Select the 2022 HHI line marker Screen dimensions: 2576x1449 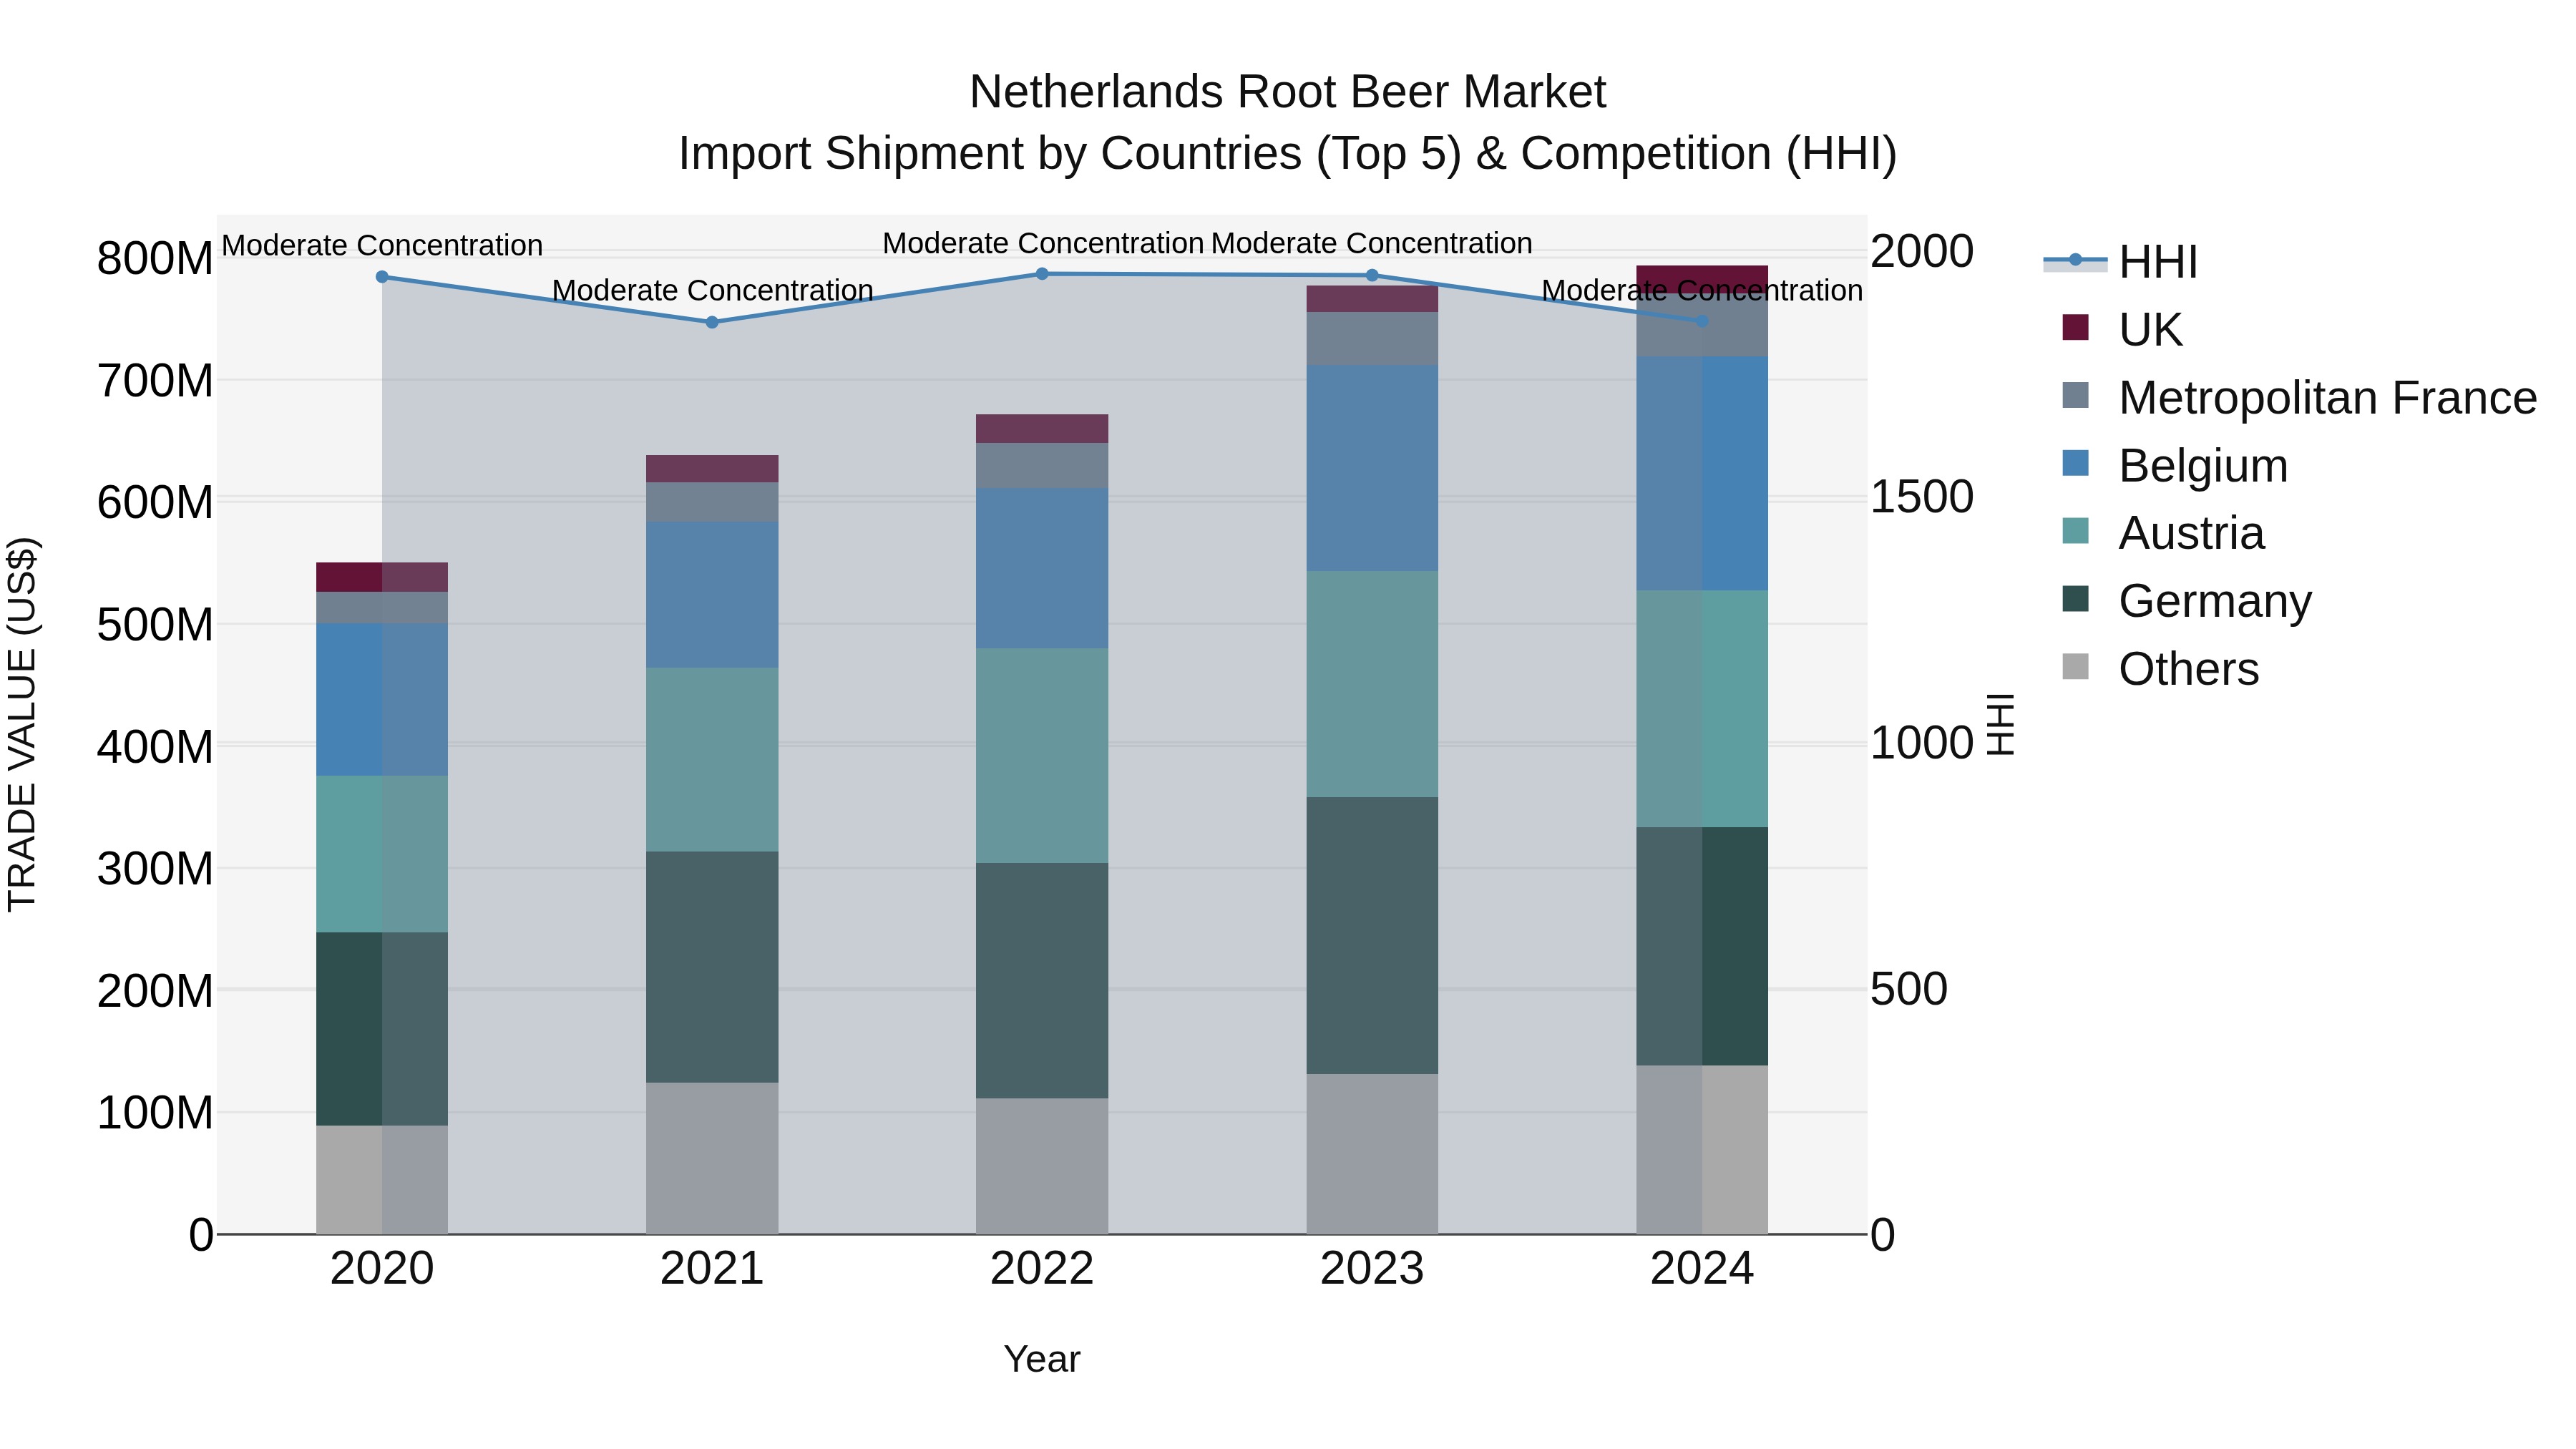coord(1042,274)
